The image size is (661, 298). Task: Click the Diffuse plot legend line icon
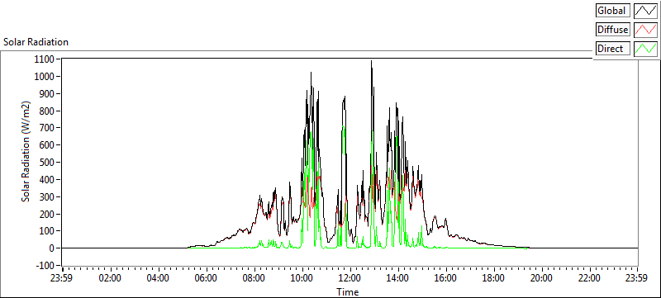pos(646,30)
